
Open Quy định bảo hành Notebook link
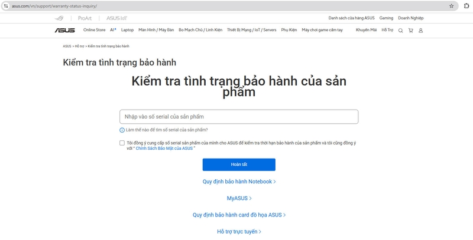pyautogui.click(x=239, y=182)
